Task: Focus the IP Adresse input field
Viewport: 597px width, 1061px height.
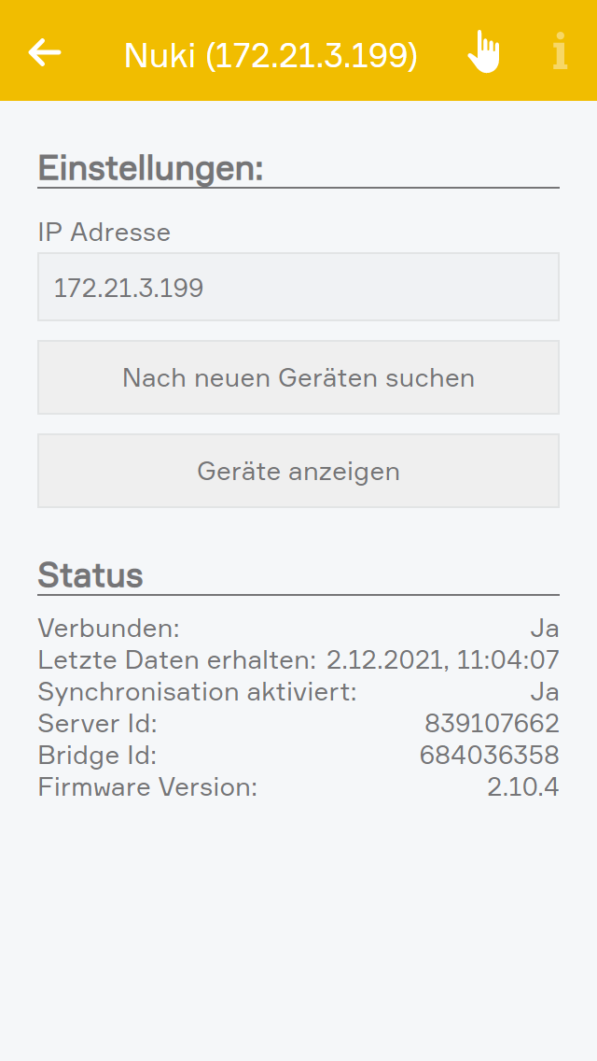Action: point(298,287)
